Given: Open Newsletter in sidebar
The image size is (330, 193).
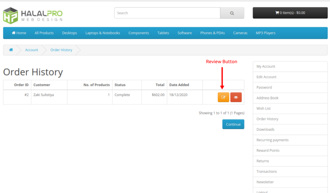Looking at the screenshot, I should coord(290,182).
